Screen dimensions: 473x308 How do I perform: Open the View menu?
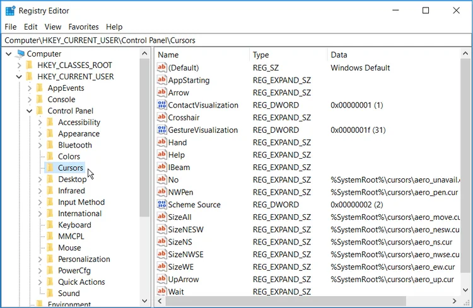(53, 27)
